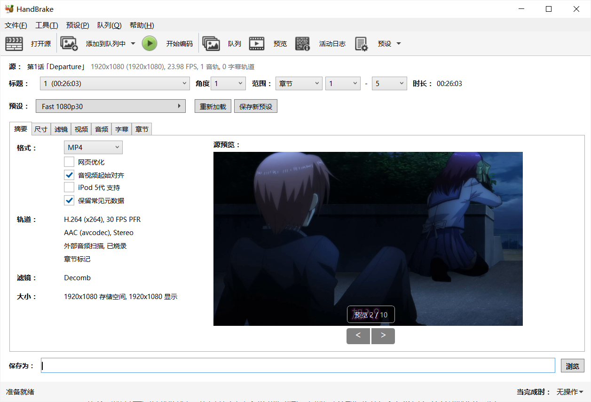Open the 文件(F) menu

16,25
